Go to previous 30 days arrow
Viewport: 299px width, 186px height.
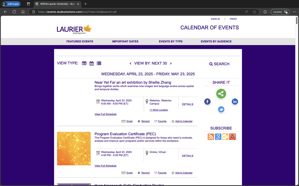[x=131, y=63]
